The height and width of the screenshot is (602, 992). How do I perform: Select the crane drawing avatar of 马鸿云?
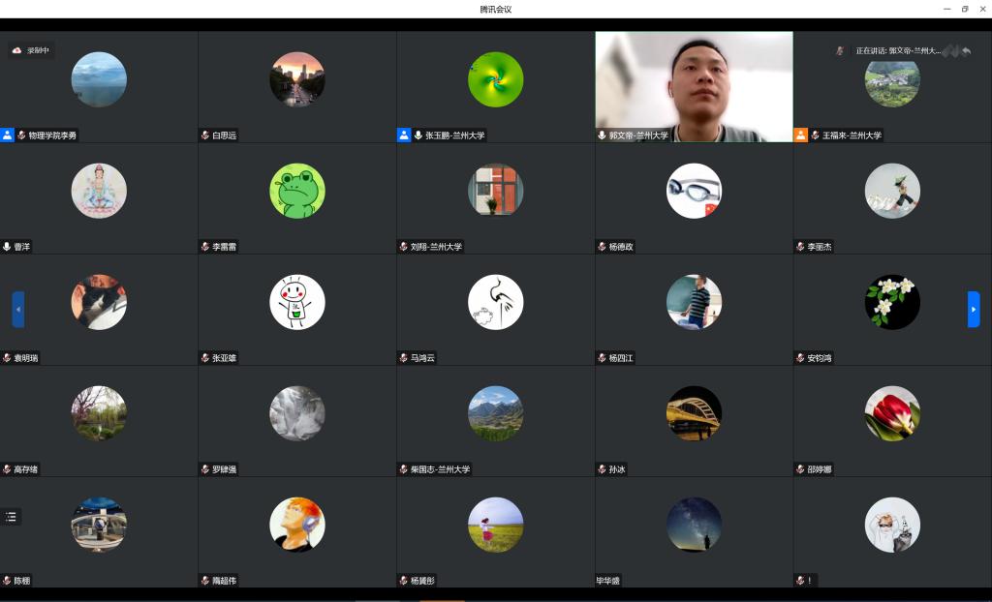(495, 302)
